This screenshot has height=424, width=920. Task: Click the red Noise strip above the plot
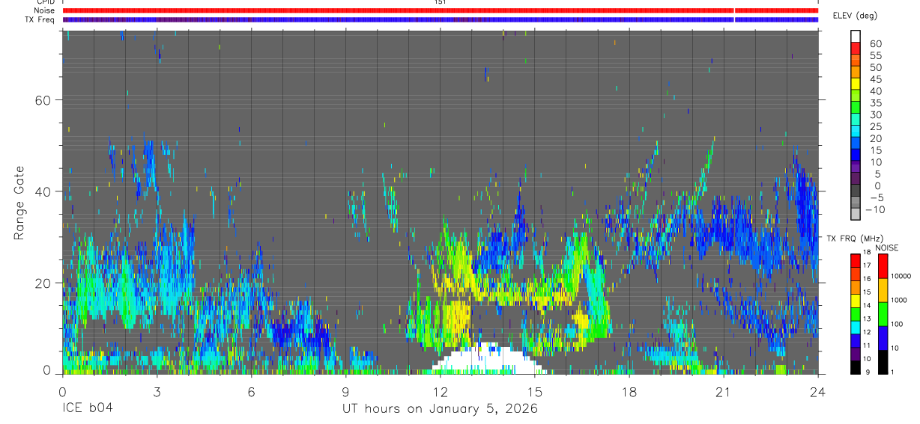441,10
